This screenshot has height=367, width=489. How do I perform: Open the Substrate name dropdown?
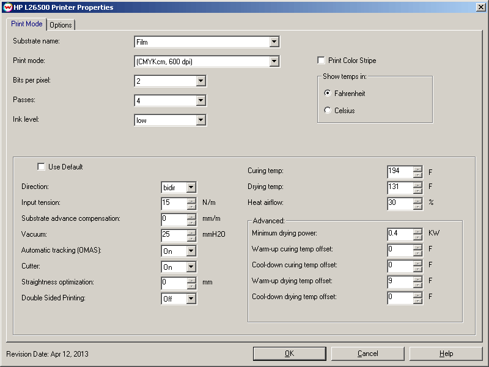point(274,42)
